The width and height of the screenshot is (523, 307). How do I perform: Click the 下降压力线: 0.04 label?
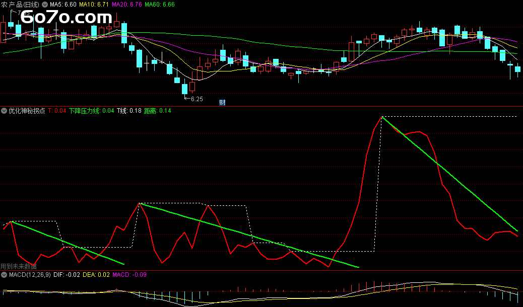(91, 111)
